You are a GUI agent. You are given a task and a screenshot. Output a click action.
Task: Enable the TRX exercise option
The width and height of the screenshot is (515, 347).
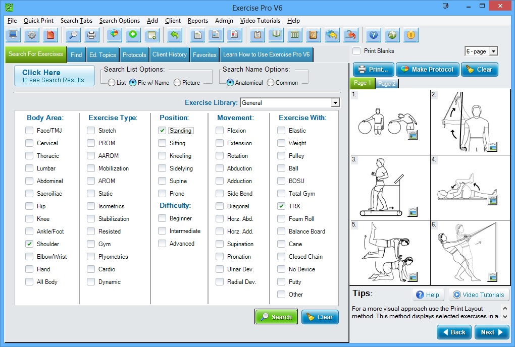click(282, 206)
